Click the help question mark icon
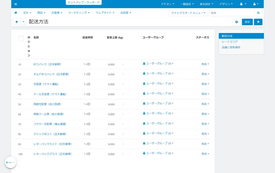 [237, 22]
